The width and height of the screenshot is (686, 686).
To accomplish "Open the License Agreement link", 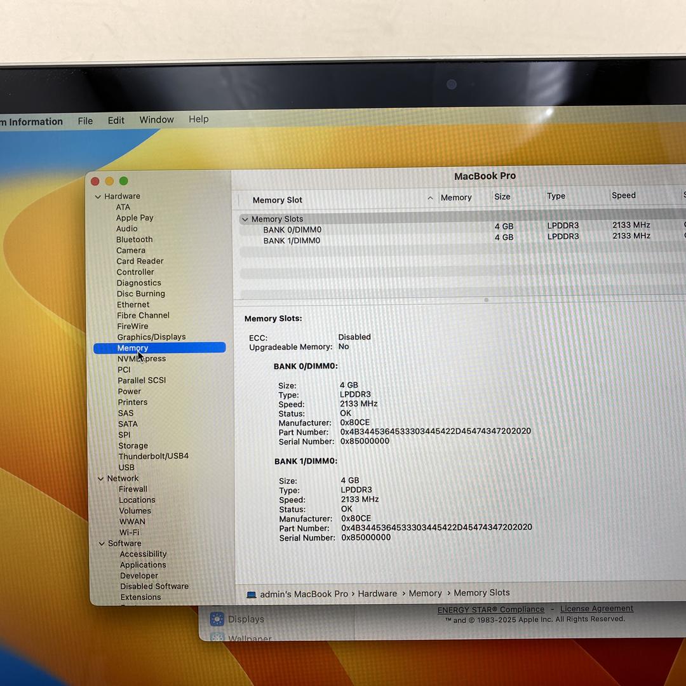I will click(596, 609).
